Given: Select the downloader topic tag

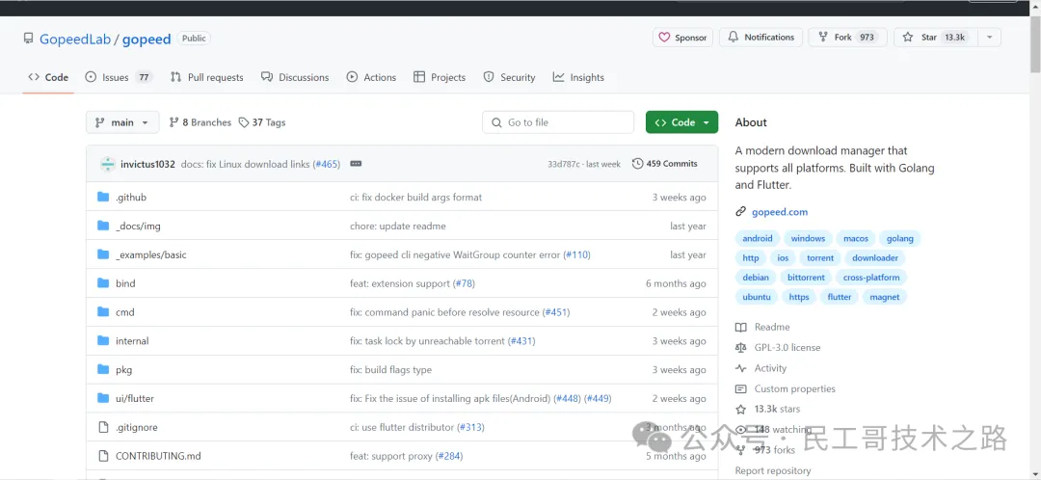Looking at the screenshot, I should point(875,257).
